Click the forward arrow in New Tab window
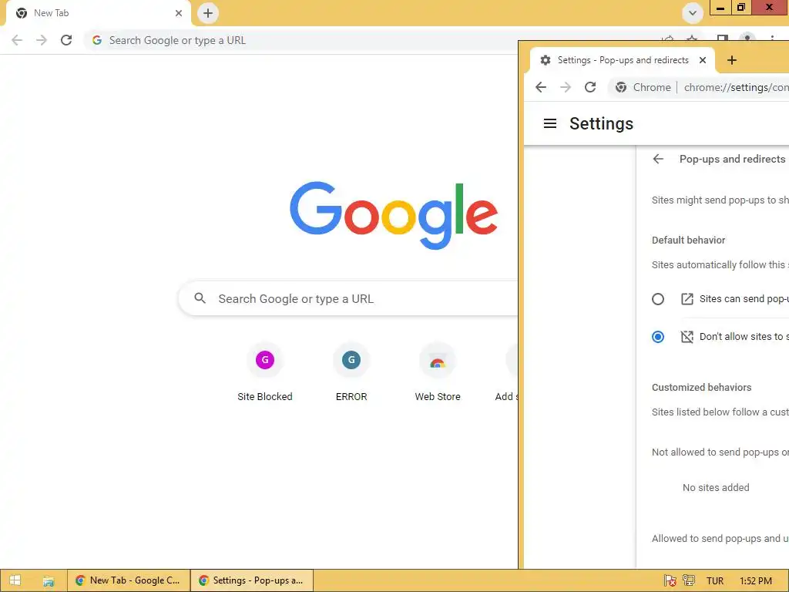The image size is (789, 592). [x=42, y=40]
